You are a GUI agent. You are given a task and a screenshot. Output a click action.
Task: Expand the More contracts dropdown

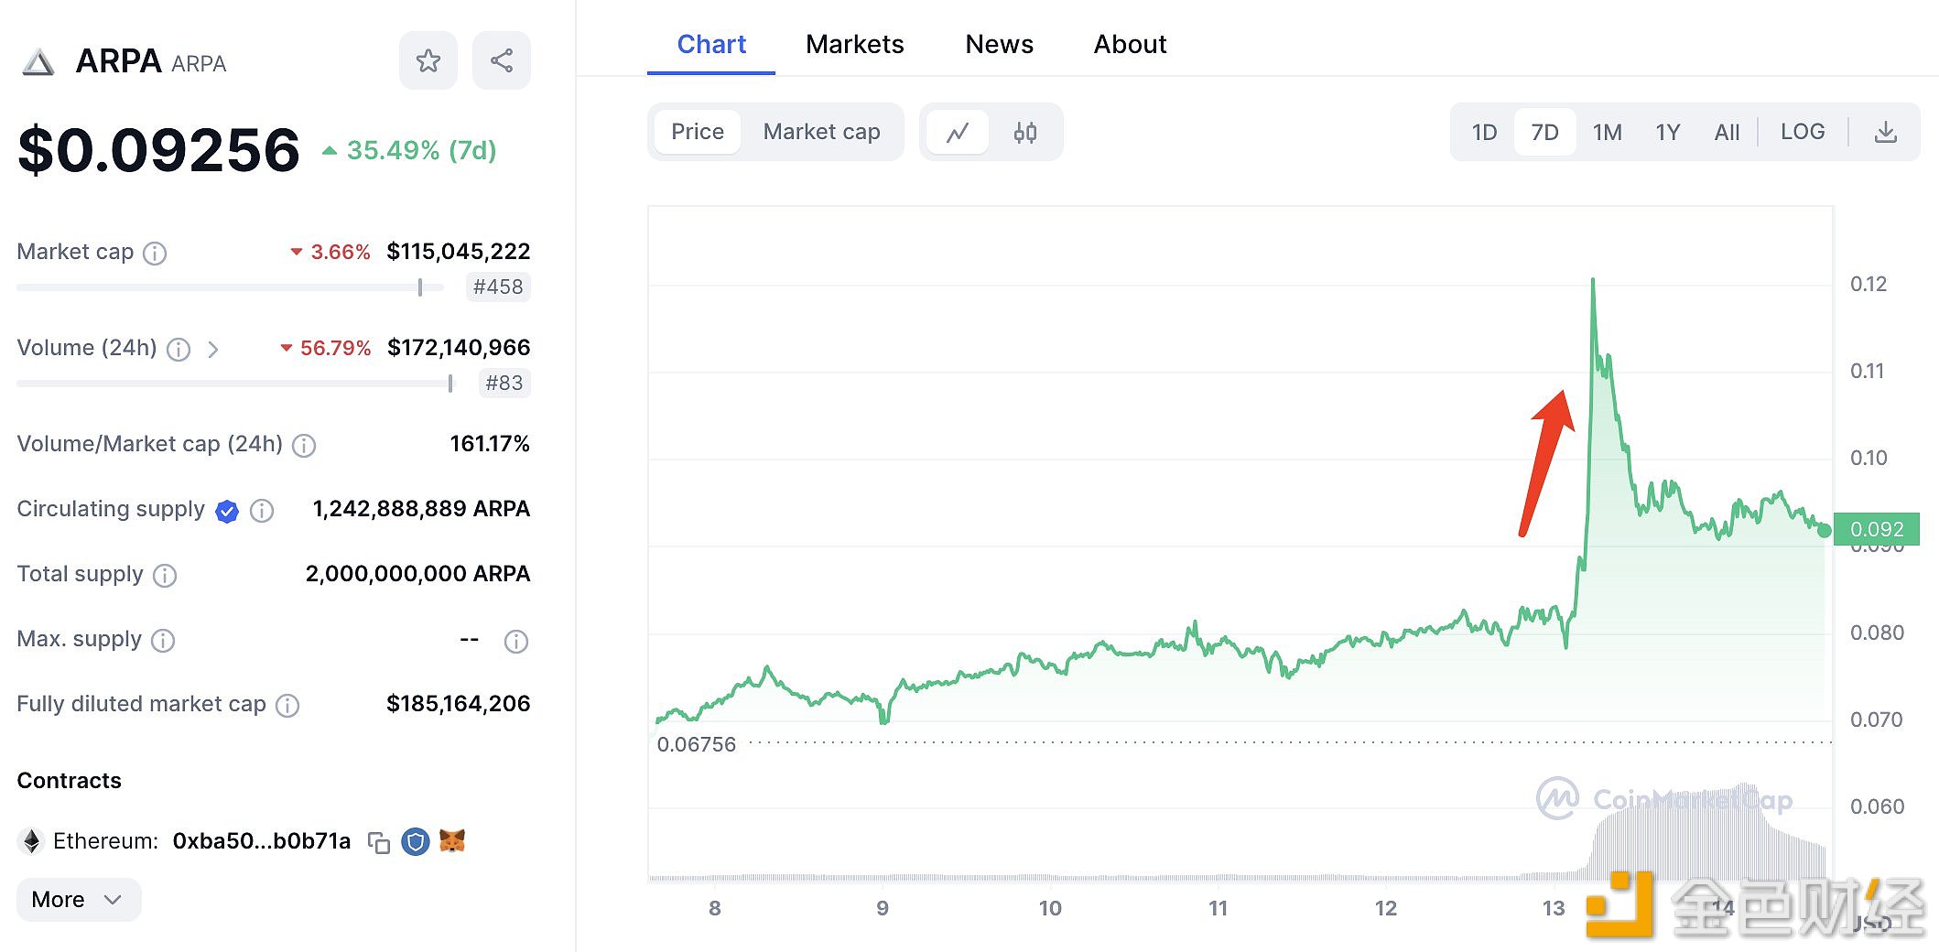coord(79,900)
